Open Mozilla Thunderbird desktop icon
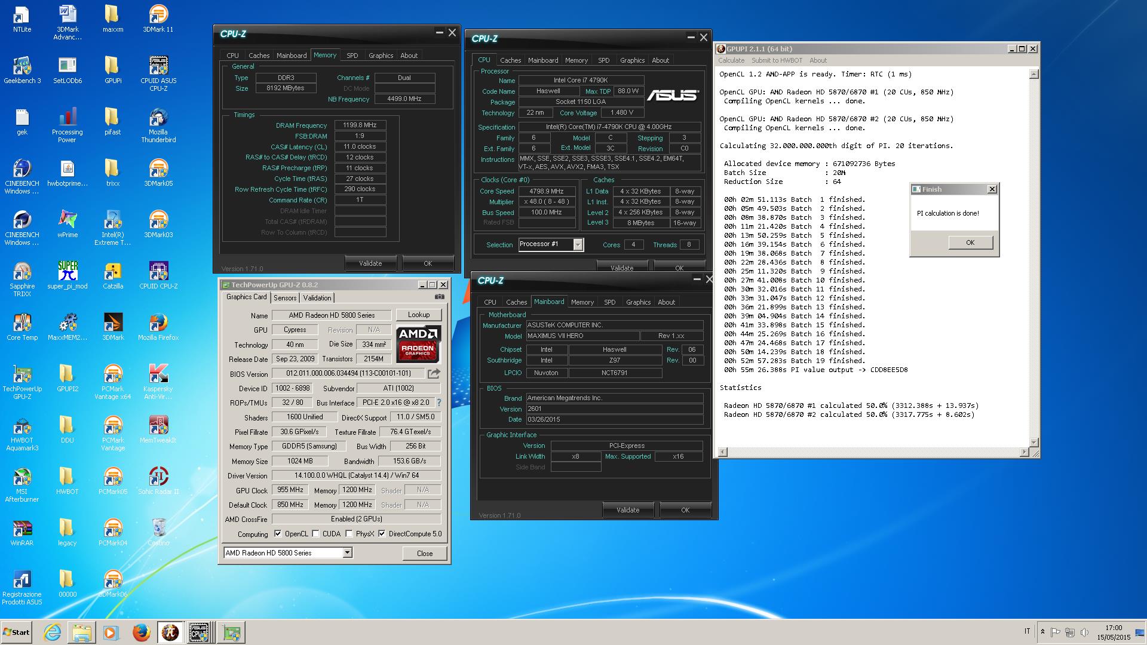Viewport: 1147px width, 645px height. click(x=158, y=125)
